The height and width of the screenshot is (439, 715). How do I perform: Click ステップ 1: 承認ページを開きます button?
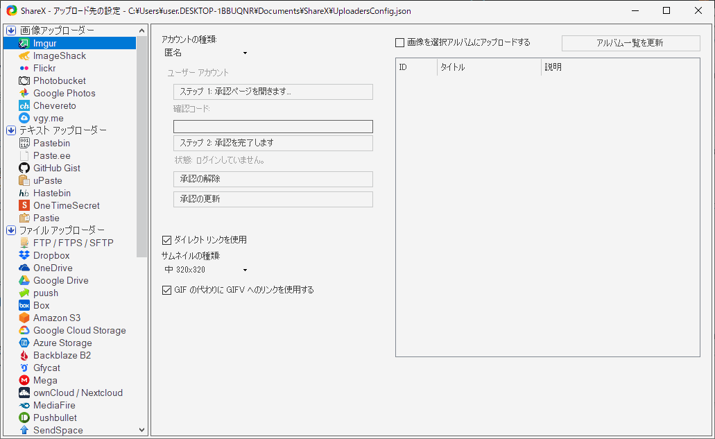[273, 92]
